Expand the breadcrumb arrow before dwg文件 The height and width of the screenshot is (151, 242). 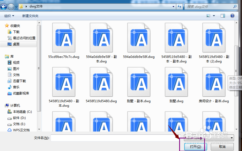tap(26, 6)
